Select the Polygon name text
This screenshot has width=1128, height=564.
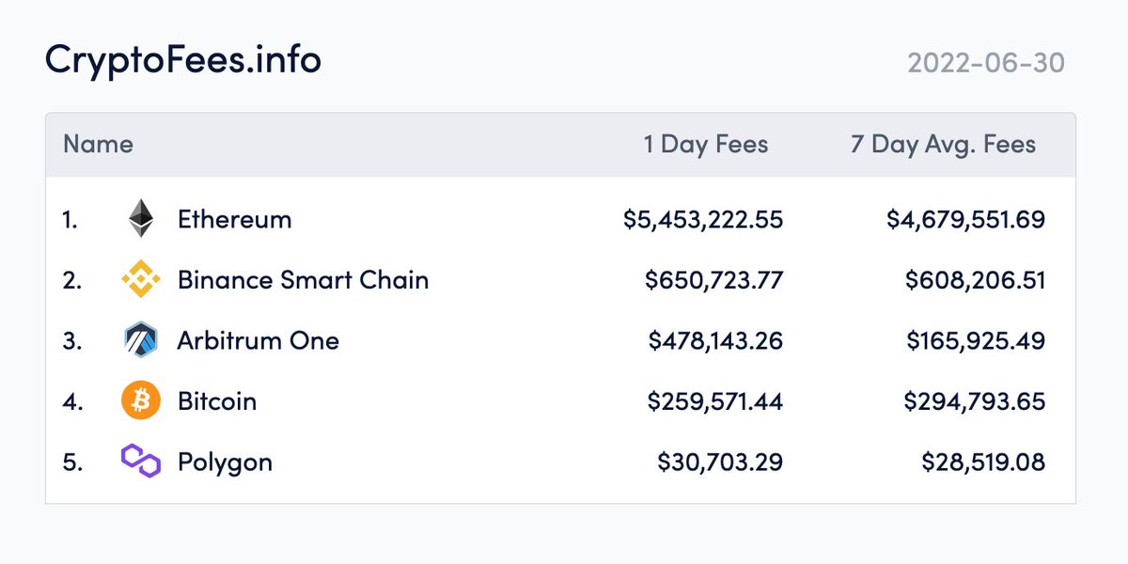tap(225, 463)
